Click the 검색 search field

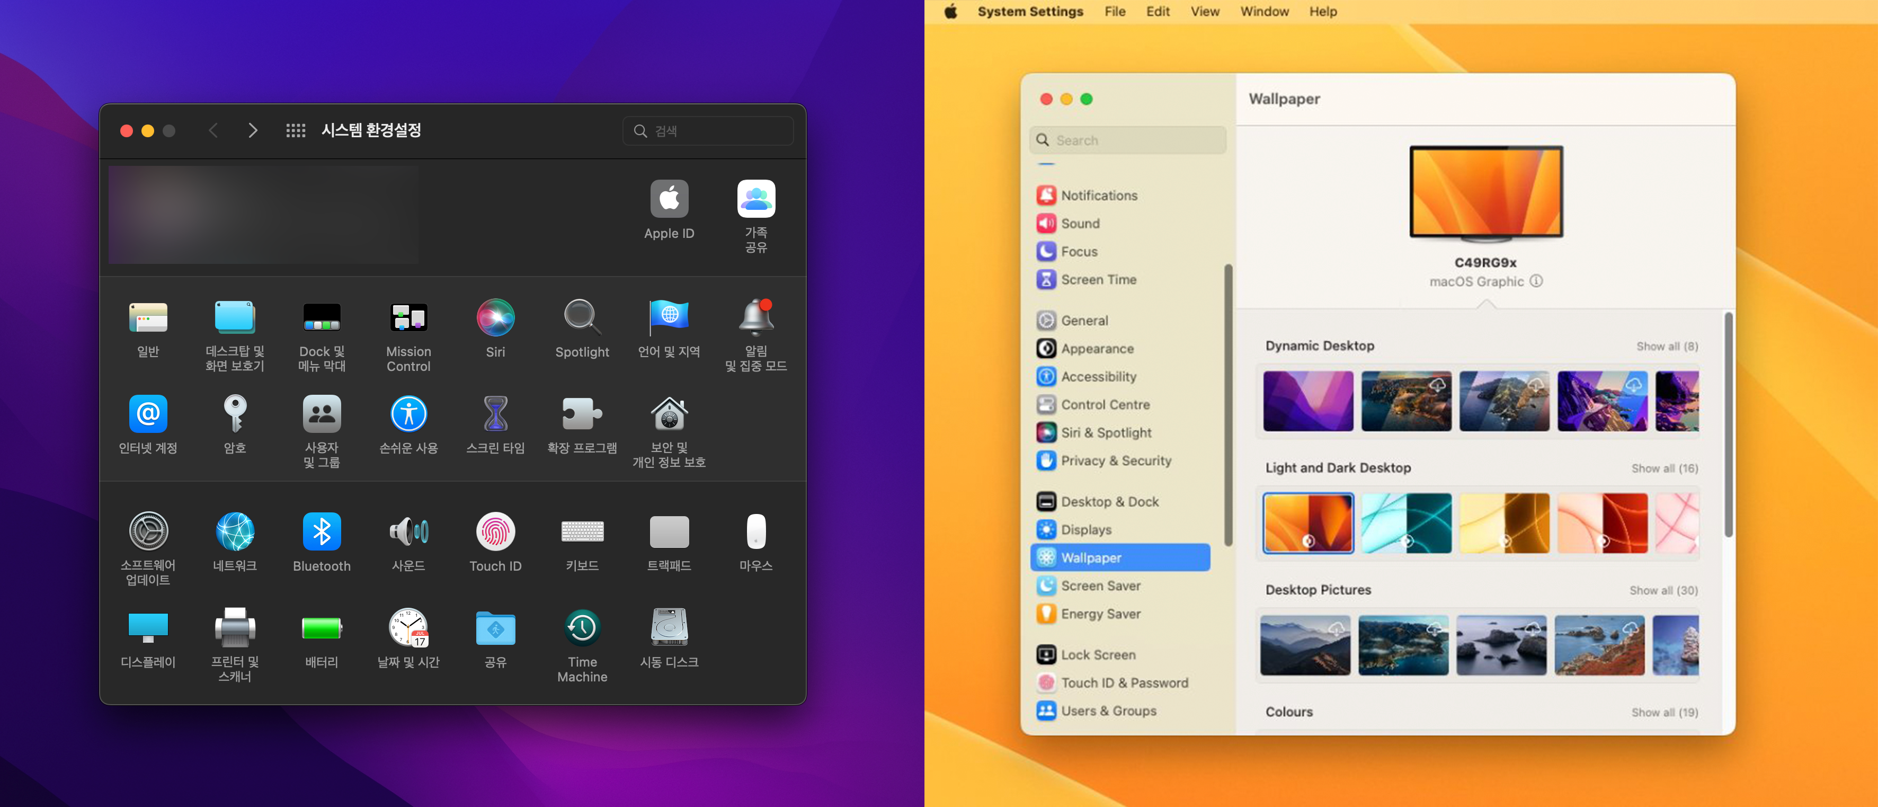708,130
